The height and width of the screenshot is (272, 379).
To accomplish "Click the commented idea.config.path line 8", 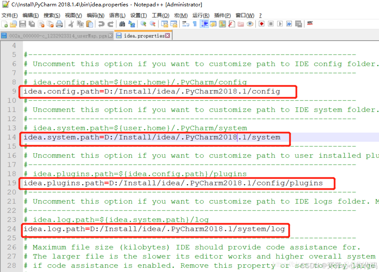I will (x=135, y=82).
